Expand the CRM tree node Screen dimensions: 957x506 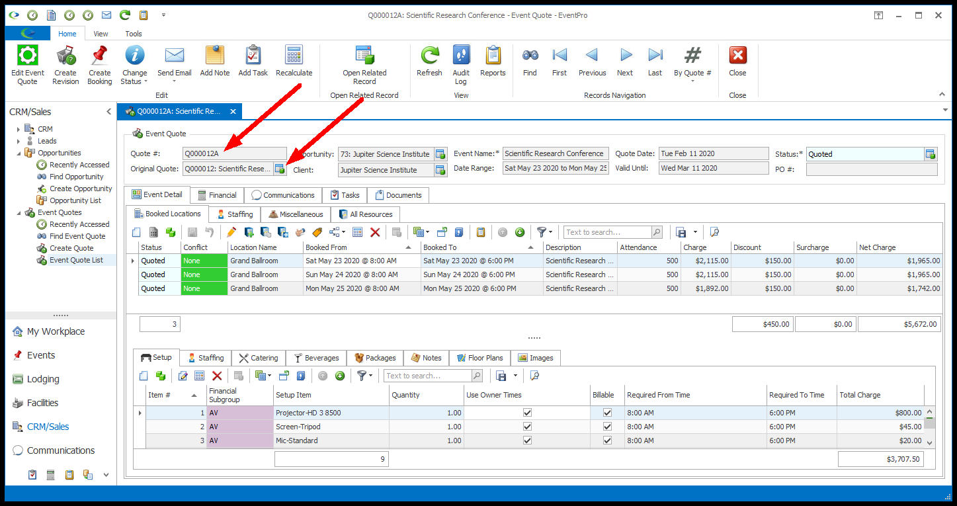pos(19,129)
